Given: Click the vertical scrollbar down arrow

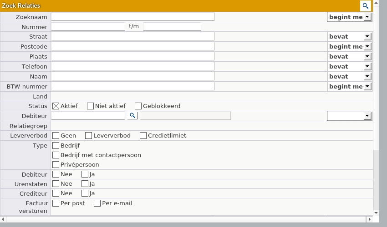Looking at the screenshot, I should pyautogui.click(x=376, y=213).
